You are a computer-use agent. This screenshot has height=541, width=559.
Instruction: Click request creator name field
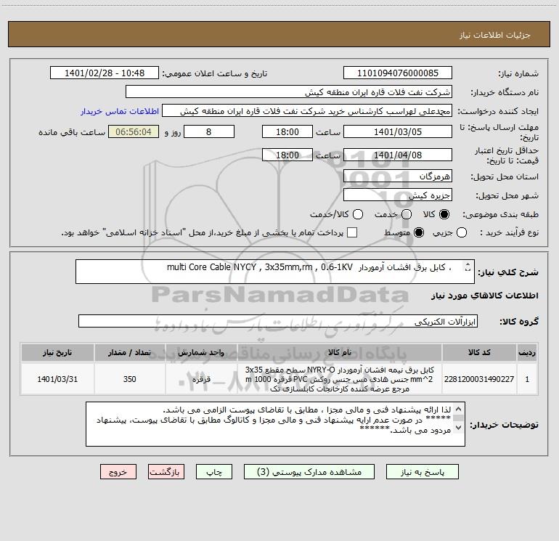pyautogui.click(x=307, y=111)
